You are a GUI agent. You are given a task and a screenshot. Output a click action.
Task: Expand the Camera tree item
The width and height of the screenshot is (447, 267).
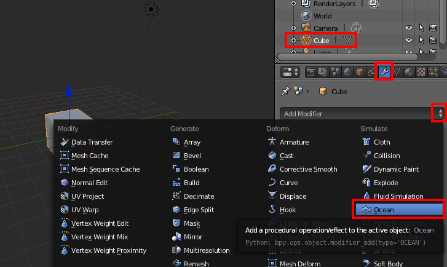click(x=293, y=28)
